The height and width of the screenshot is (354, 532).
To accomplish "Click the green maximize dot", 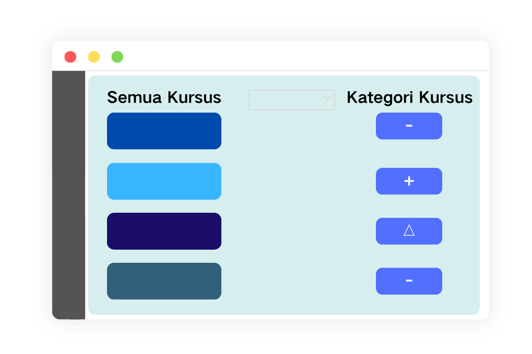I will 117,57.
